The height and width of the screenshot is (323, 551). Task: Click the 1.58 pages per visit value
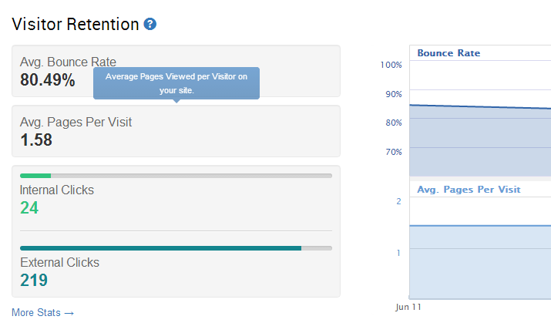tap(36, 140)
